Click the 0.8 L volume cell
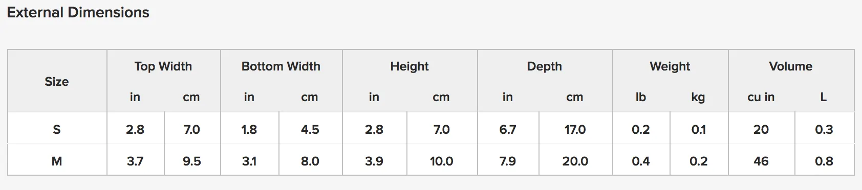Screen dimensions: 862x190 point(824,161)
